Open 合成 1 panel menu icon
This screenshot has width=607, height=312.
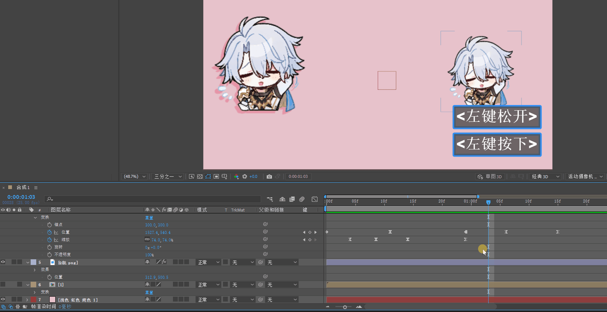coord(36,188)
